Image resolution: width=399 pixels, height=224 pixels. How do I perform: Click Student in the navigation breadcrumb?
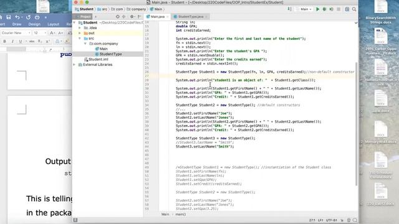(84, 9)
